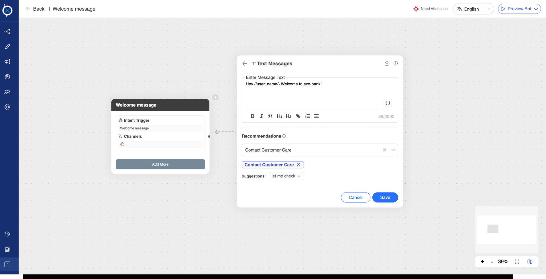Insert a blockquote in message
The height and width of the screenshot is (279, 546).
click(270, 116)
